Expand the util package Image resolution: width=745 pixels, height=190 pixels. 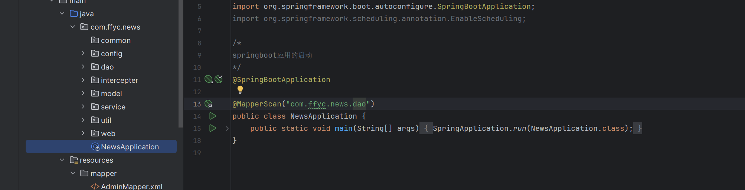[x=83, y=120]
